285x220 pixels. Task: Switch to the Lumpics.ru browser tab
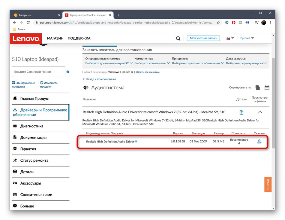36,15
